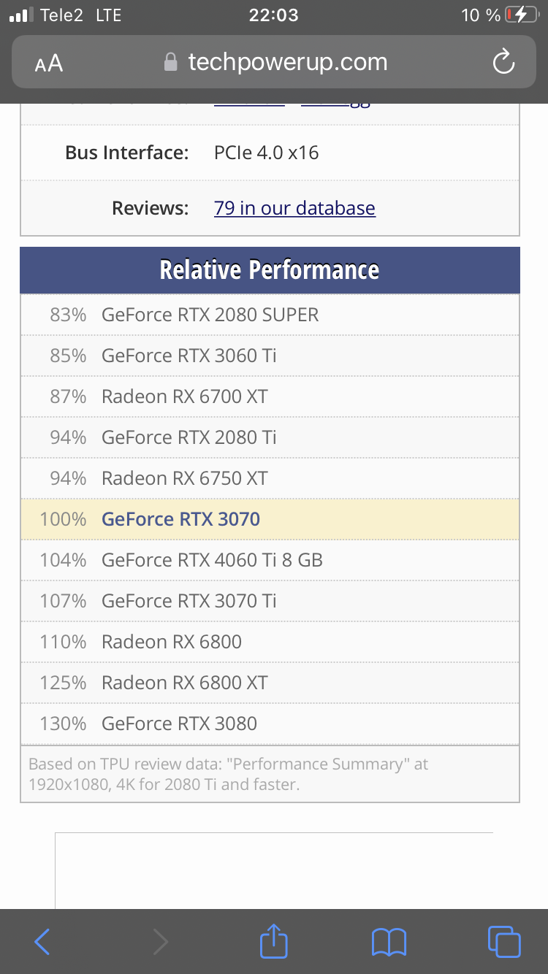Select GeForce RTX 3060 Ti entry
The height and width of the screenshot is (974, 548).
pyautogui.click(x=189, y=356)
